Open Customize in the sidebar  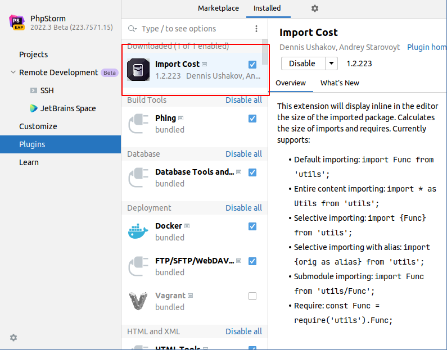(x=38, y=126)
